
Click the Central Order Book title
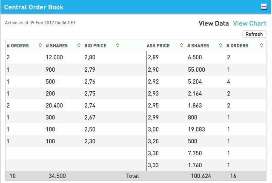pyautogui.click(x=34, y=7)
